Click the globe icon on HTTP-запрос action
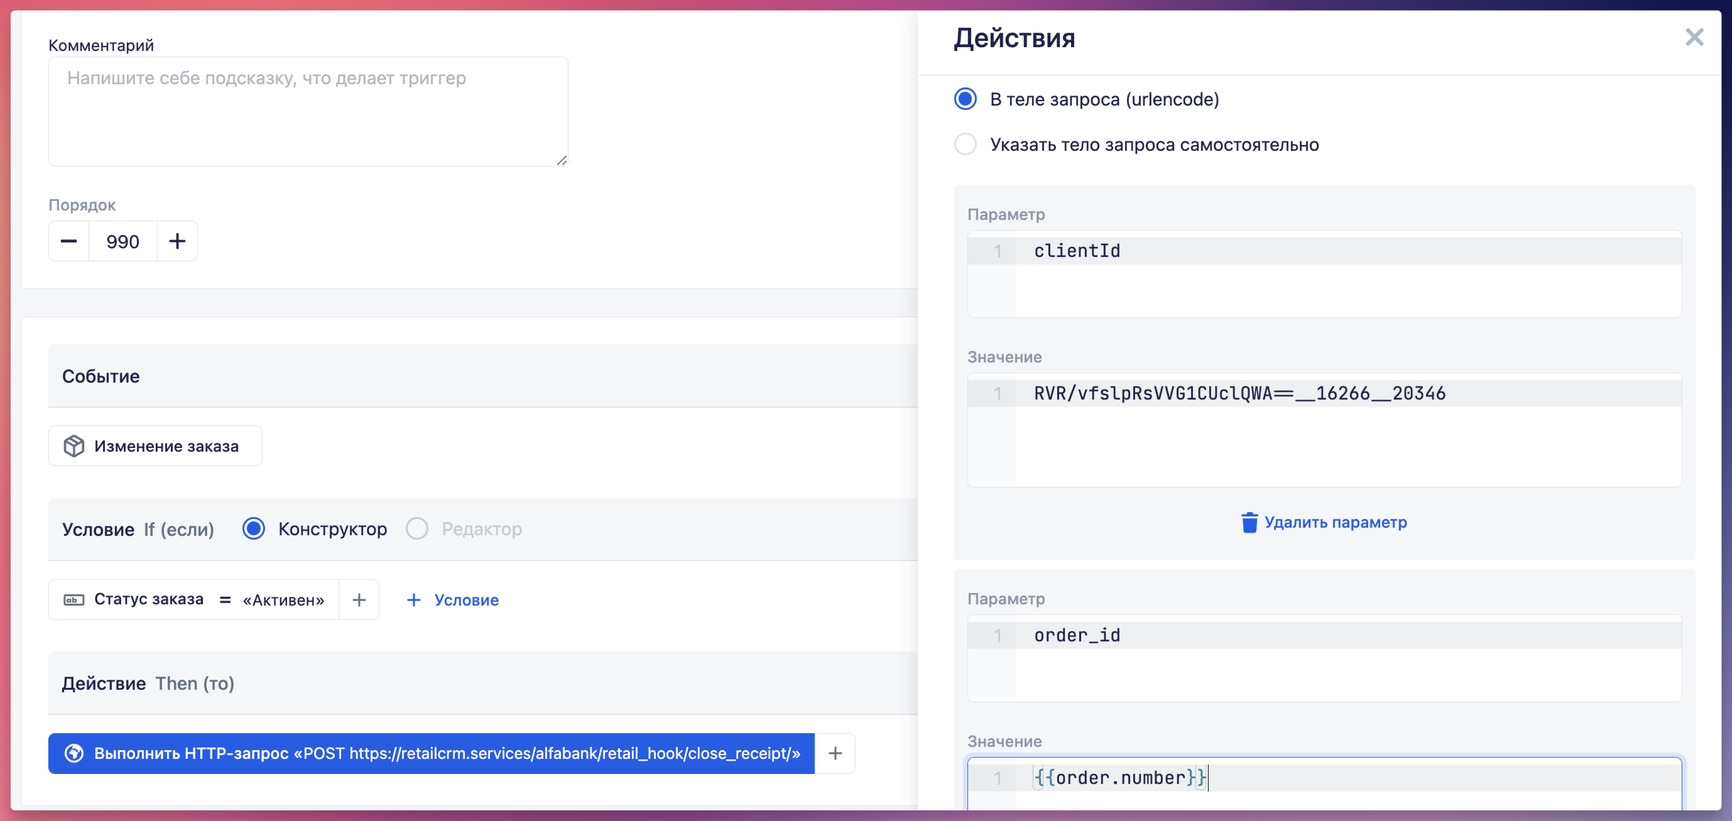The height and width of the screenshot is (821, 1732). (74, 753)
